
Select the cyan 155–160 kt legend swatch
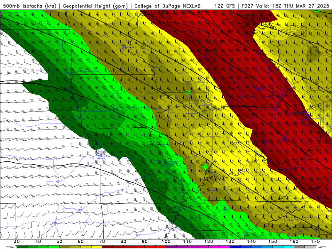click(288, 247)
